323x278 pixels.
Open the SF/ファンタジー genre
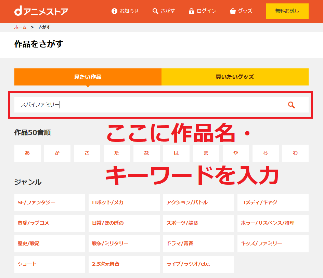coord(50,203)
